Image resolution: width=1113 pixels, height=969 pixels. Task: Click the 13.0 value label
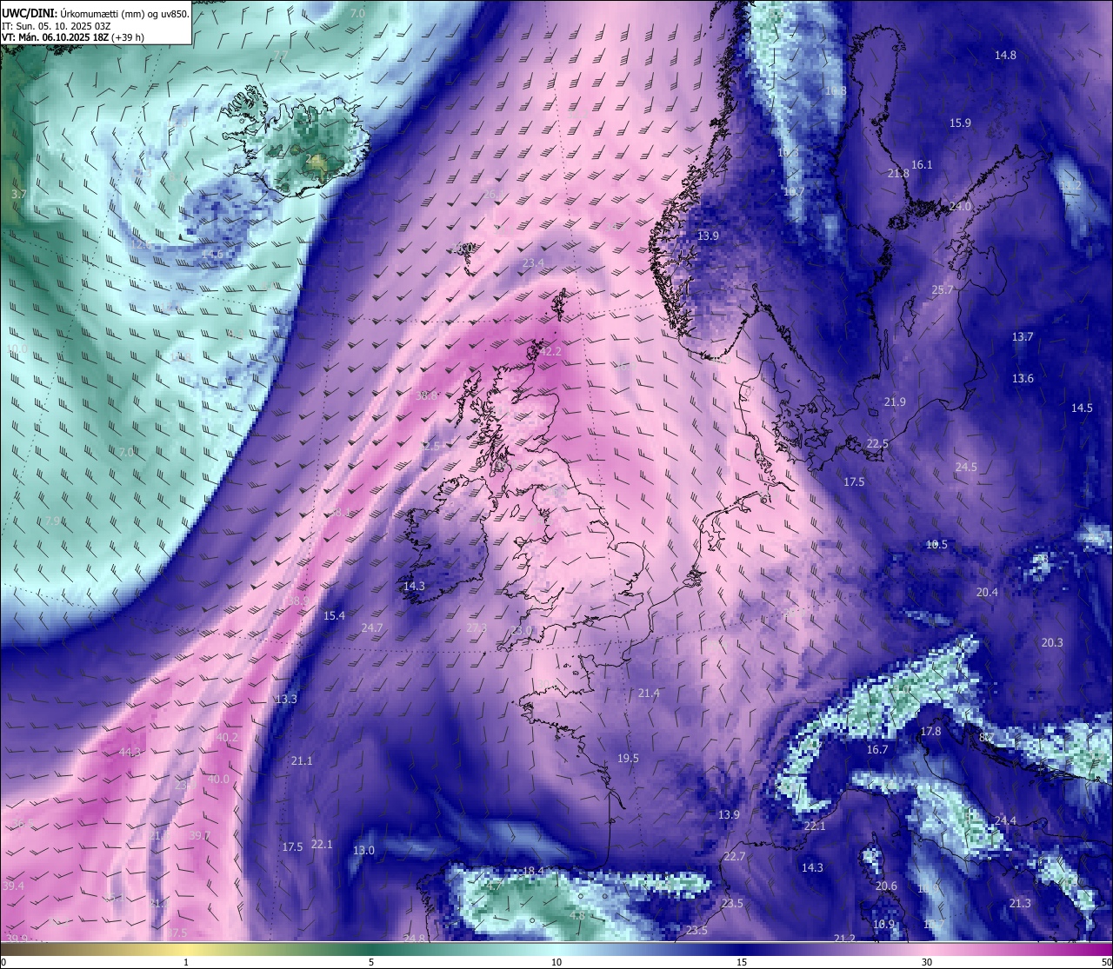coord(363,850)
